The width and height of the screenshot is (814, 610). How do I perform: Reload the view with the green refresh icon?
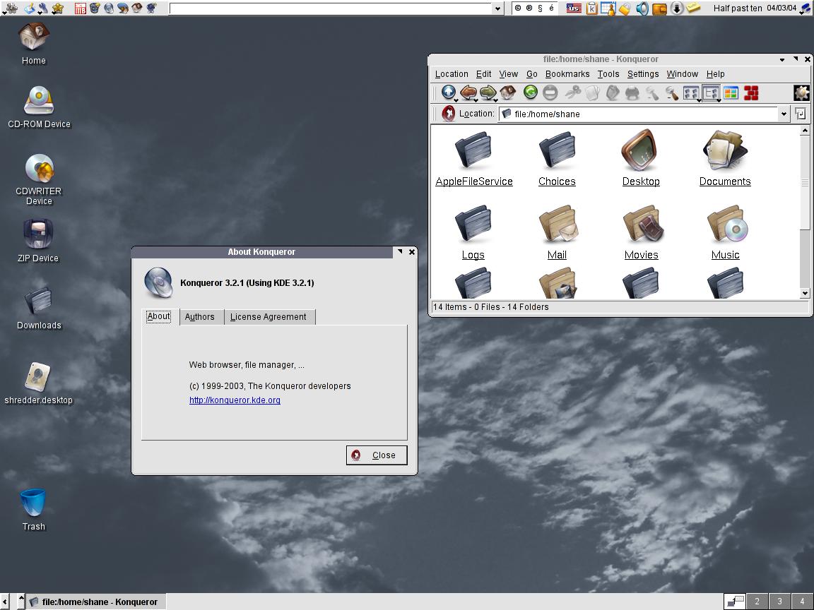coord(530,93)
